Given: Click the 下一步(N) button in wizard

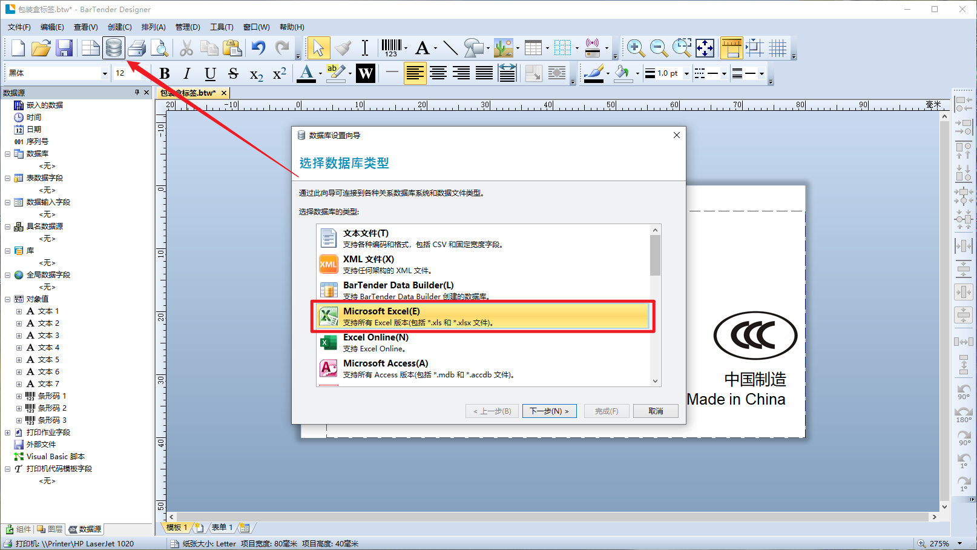Looking at the screenshot, I should (x=549, y=411).
